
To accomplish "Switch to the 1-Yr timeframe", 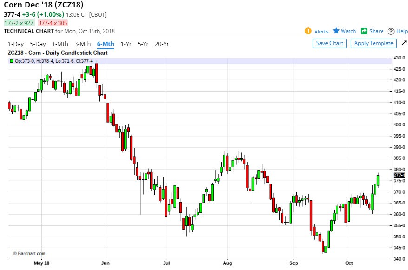I will point(126,44).
